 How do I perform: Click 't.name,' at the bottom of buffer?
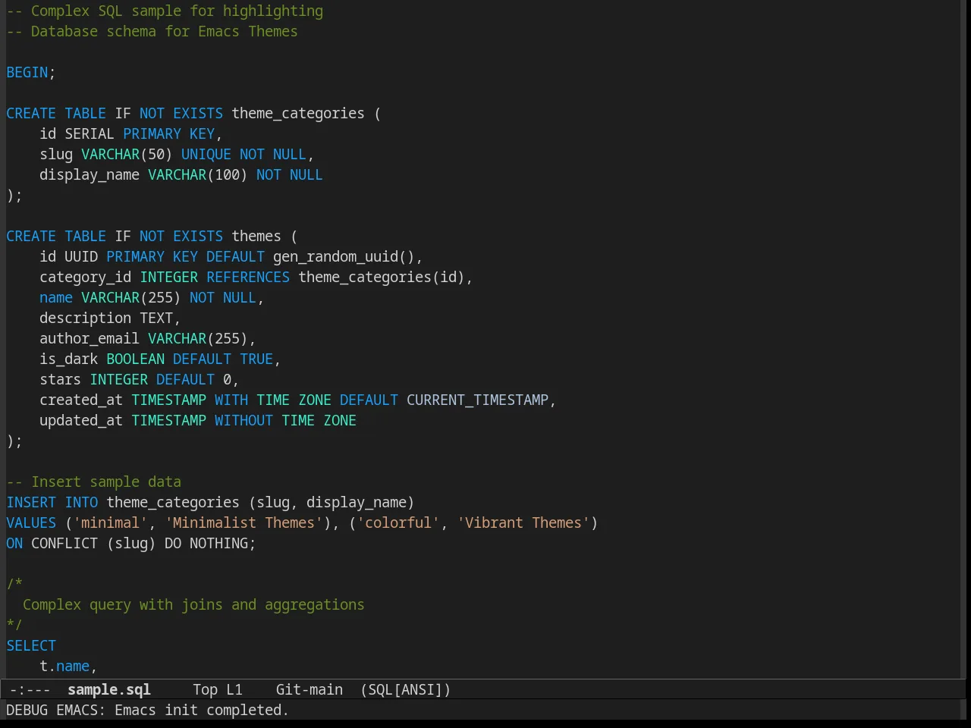pos(69,666)
